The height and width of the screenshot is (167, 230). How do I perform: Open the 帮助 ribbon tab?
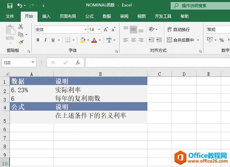184,16
